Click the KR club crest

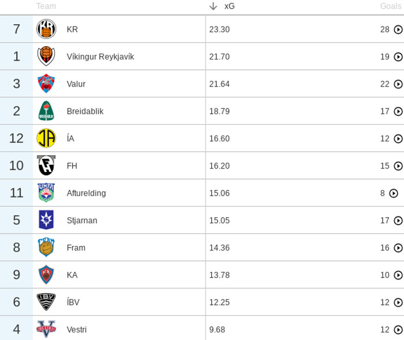46,29
